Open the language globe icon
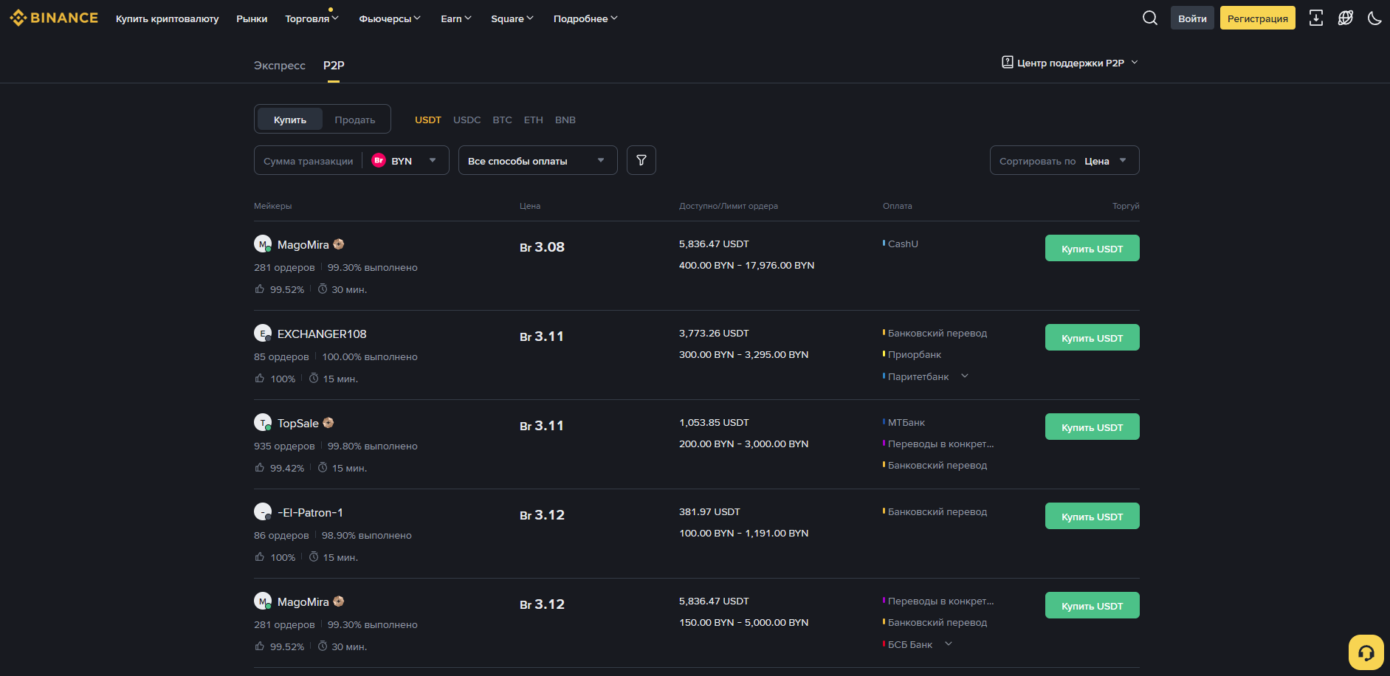The height and width of the screenshot is (676, 1390). 1345,18
